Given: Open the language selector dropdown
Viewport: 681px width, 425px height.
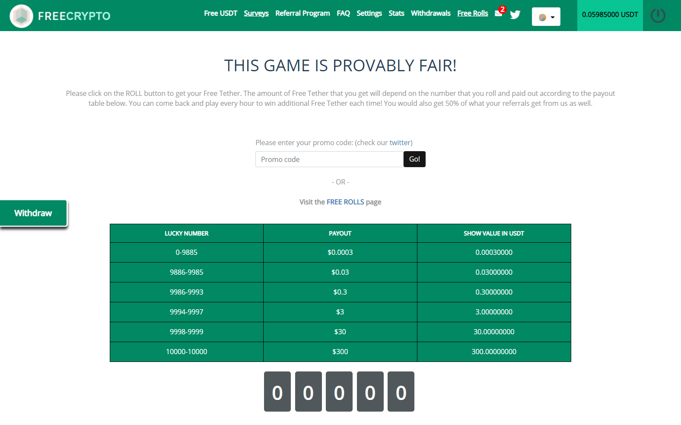Looking at the screenshot, I should click(546, 17).
